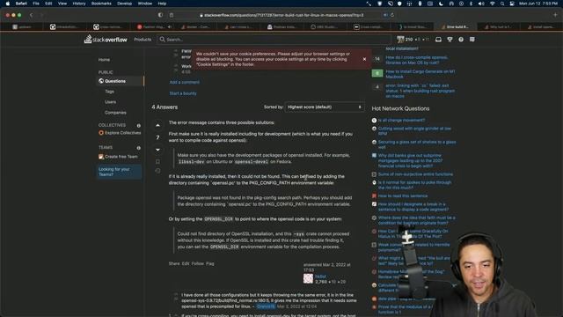This screenshot has height=317, width=563.
Task: Bookmark the top answer
Action: (157, 162)
